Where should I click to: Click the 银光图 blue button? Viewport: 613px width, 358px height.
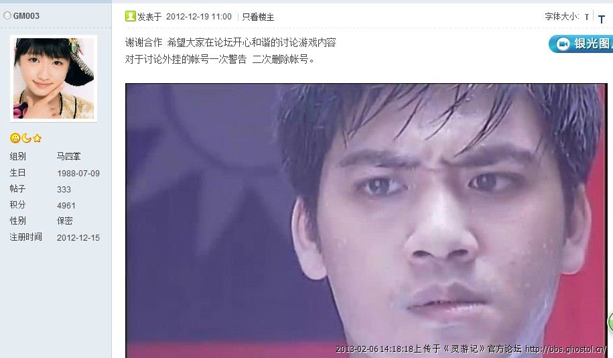click(x=581, y=44)
